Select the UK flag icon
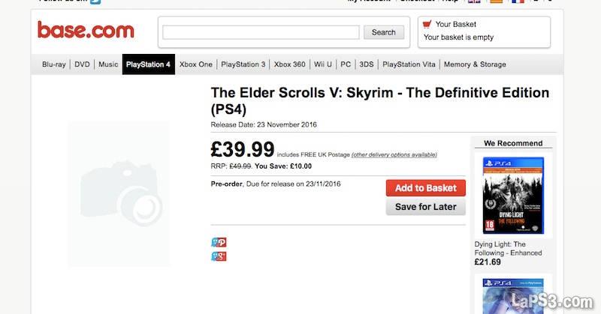The width and height of the screenshot is (601, 314). pos(475,1)
